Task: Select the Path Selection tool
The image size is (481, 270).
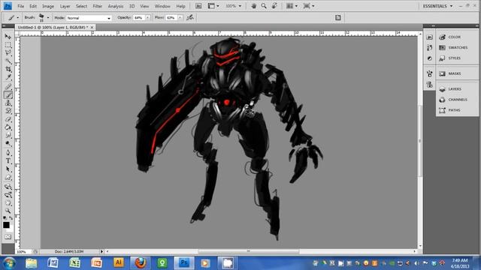Action: [8, 169]
